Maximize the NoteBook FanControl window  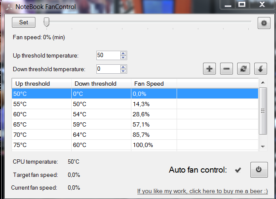pyautogui.click(x=242, y=5)
